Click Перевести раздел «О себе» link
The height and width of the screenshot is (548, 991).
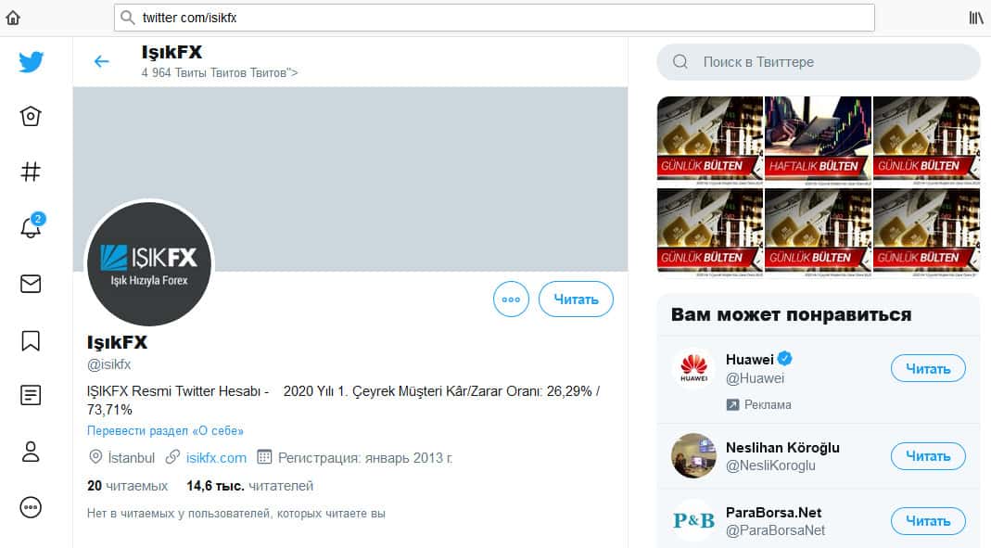point(165,430)
